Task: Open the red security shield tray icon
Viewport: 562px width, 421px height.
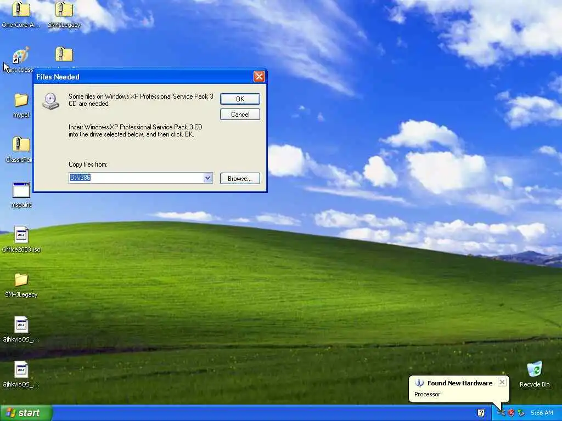Action: (511, 413)
